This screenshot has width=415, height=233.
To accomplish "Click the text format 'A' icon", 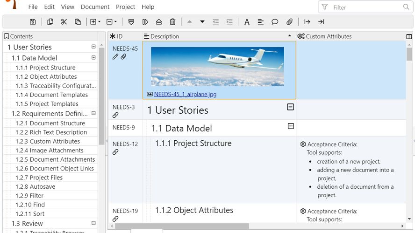I will coord(247,22).
